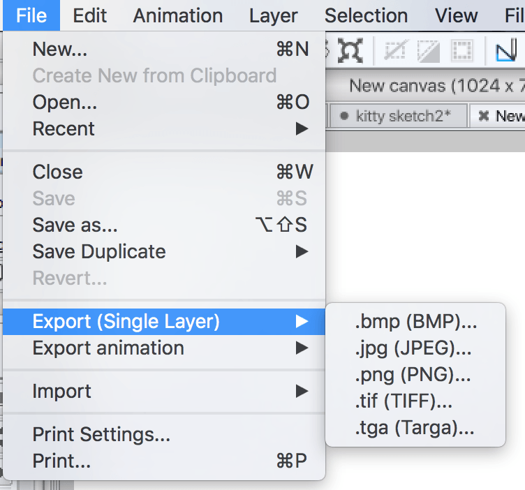
Task: Choose .tga (Targa) export format
Action: (x=415, y=428)
